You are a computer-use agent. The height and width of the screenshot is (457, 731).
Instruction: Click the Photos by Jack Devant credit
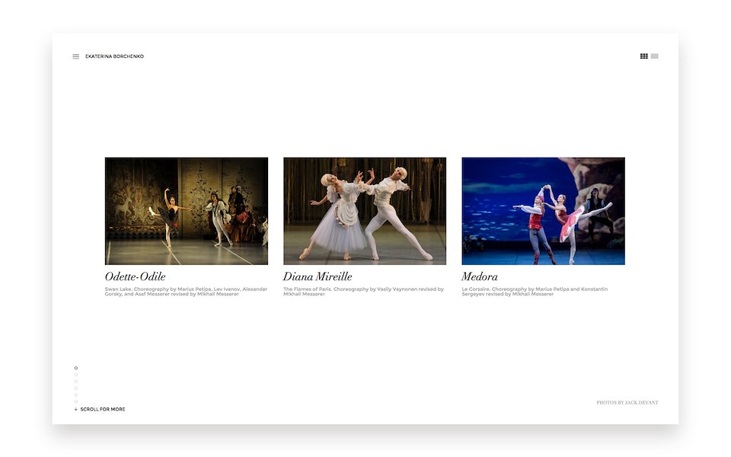[x=627, y=402]
